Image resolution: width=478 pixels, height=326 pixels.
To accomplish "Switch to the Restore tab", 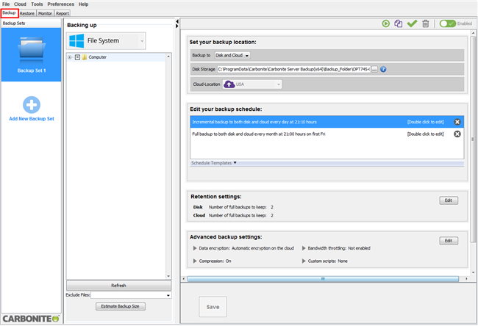I will point(27,13).
